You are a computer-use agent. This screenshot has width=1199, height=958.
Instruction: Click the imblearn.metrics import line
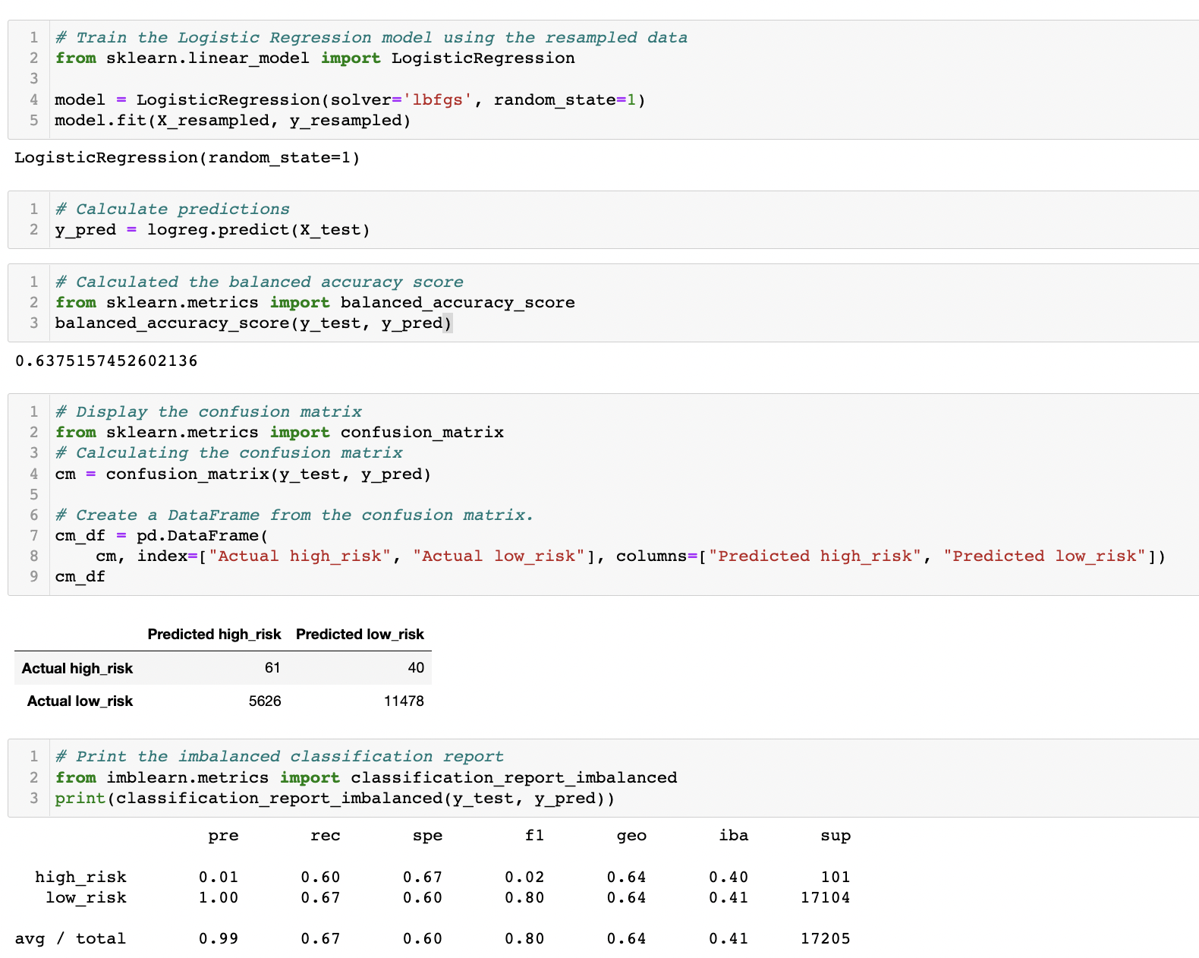pos(366,778)
